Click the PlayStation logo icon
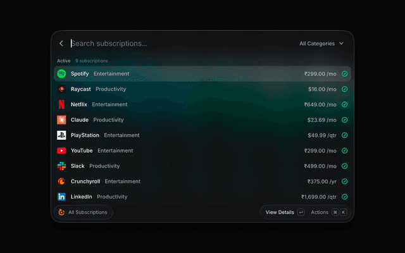405x253 pixels. point(61,135)
